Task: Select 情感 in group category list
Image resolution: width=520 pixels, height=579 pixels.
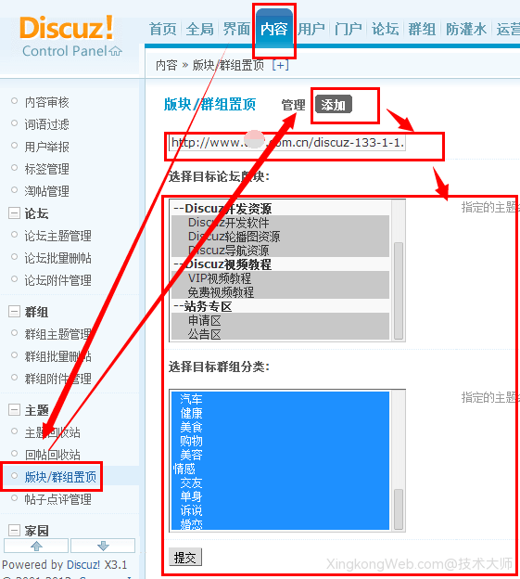Action: pos(280,469)
